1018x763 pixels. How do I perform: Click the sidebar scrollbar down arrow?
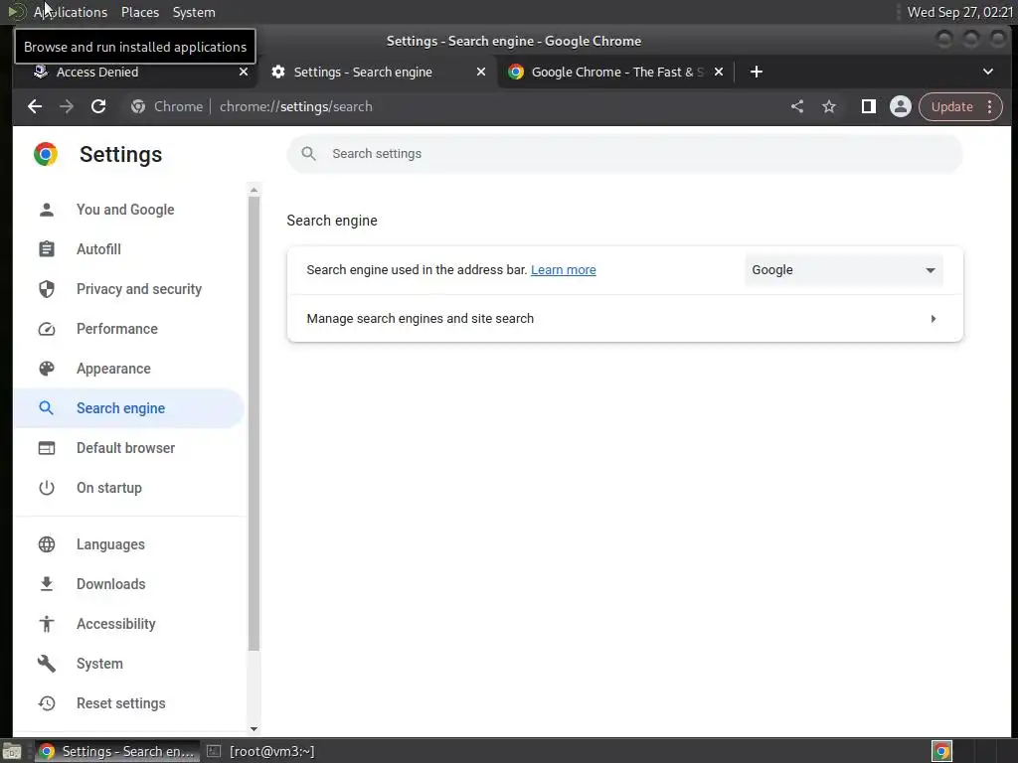point(254,729)
